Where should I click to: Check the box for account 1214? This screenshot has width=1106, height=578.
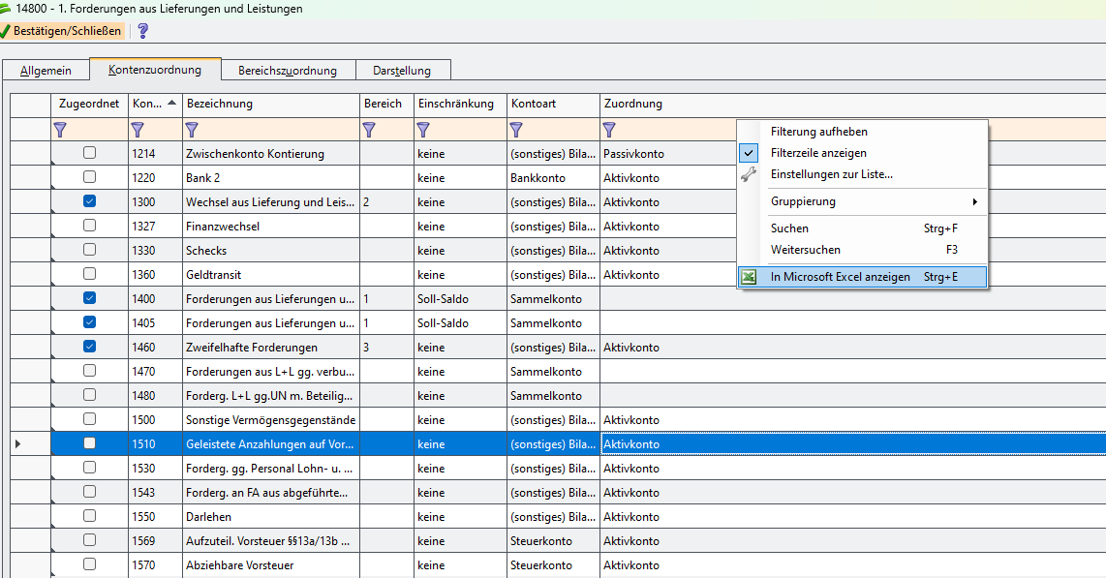pos(89,153)
